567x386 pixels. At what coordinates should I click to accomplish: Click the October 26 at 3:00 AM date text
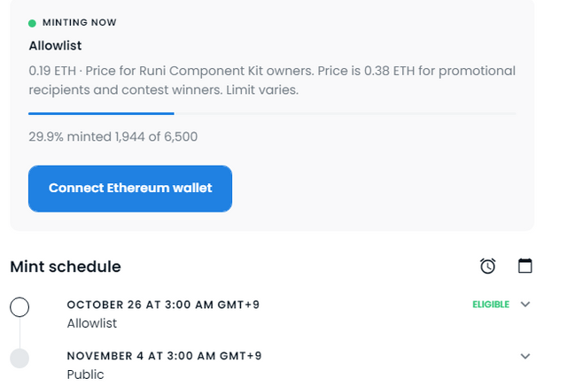tap(163, 305)
